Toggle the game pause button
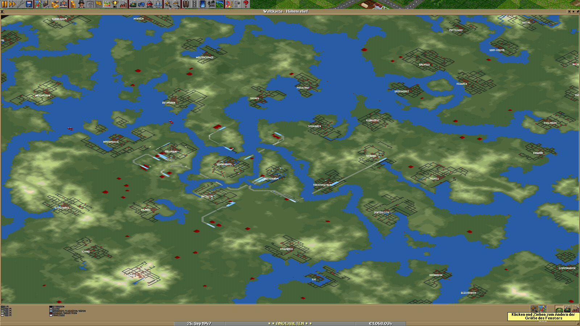This screenshot has height=326, width=580. (4, 4)
